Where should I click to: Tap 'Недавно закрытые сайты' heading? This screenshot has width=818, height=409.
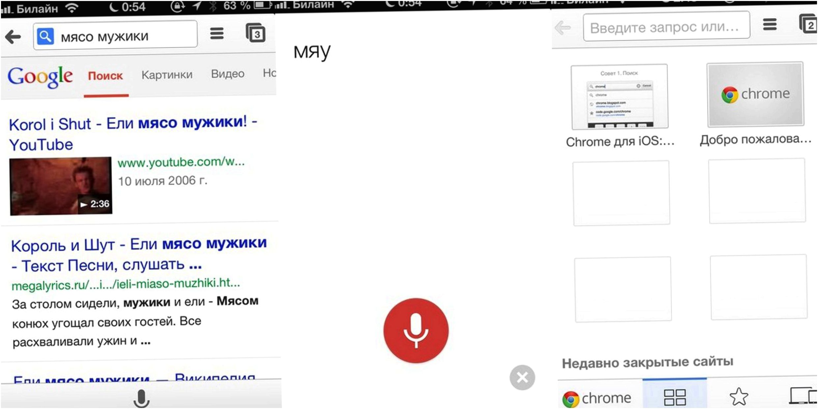point(647,363)
